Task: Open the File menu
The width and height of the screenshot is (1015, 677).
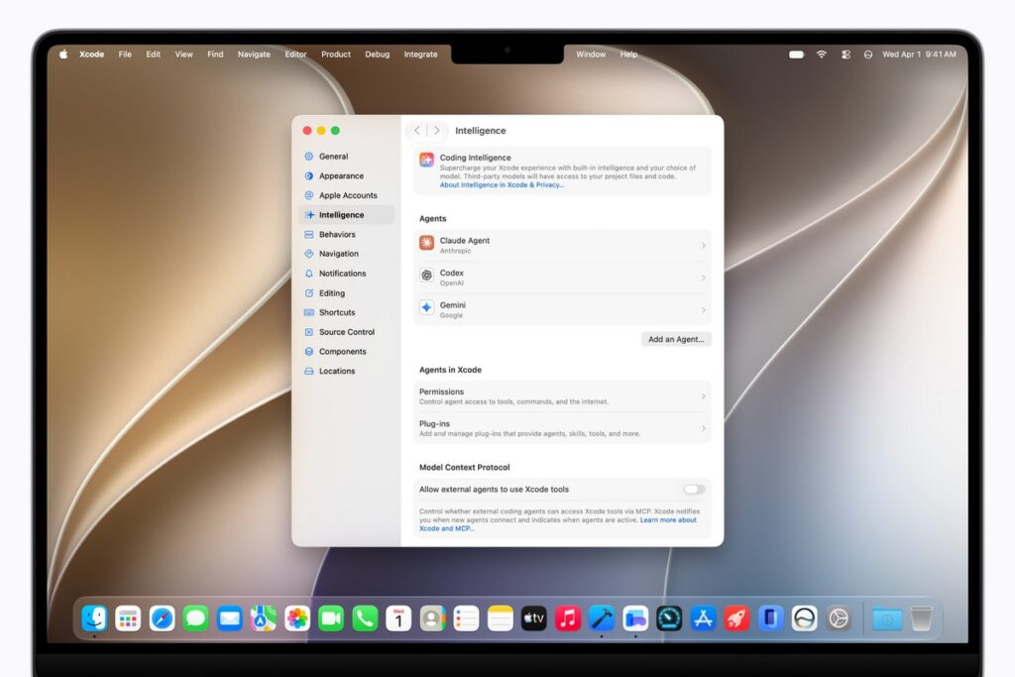Action: [x=125, y=55]
